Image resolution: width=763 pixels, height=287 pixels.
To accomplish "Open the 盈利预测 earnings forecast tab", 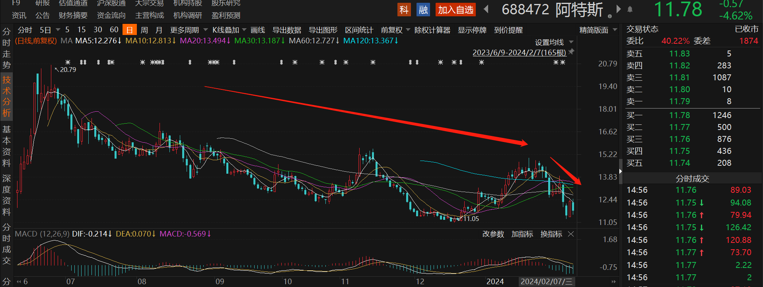I will (x=226, y=16).
